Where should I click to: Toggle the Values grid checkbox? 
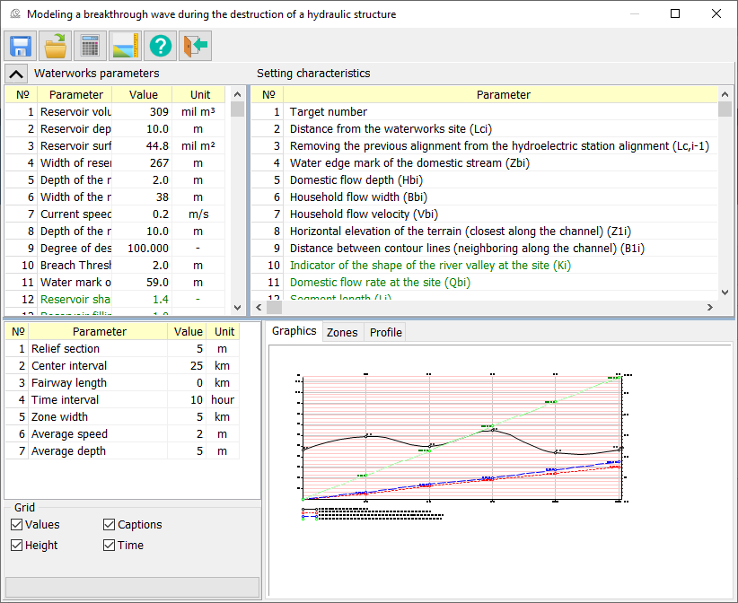17,524
